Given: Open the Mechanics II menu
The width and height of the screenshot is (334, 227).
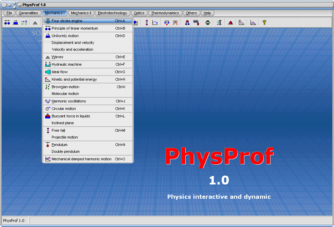Looking at the screenshot, I should tap(81, 13).
